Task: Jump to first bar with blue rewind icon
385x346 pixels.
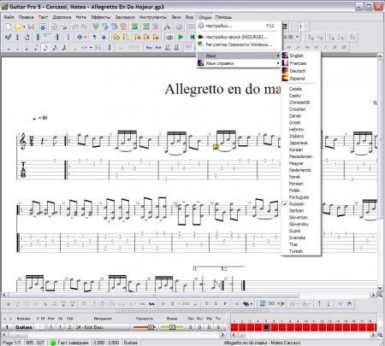Action: 192,37
